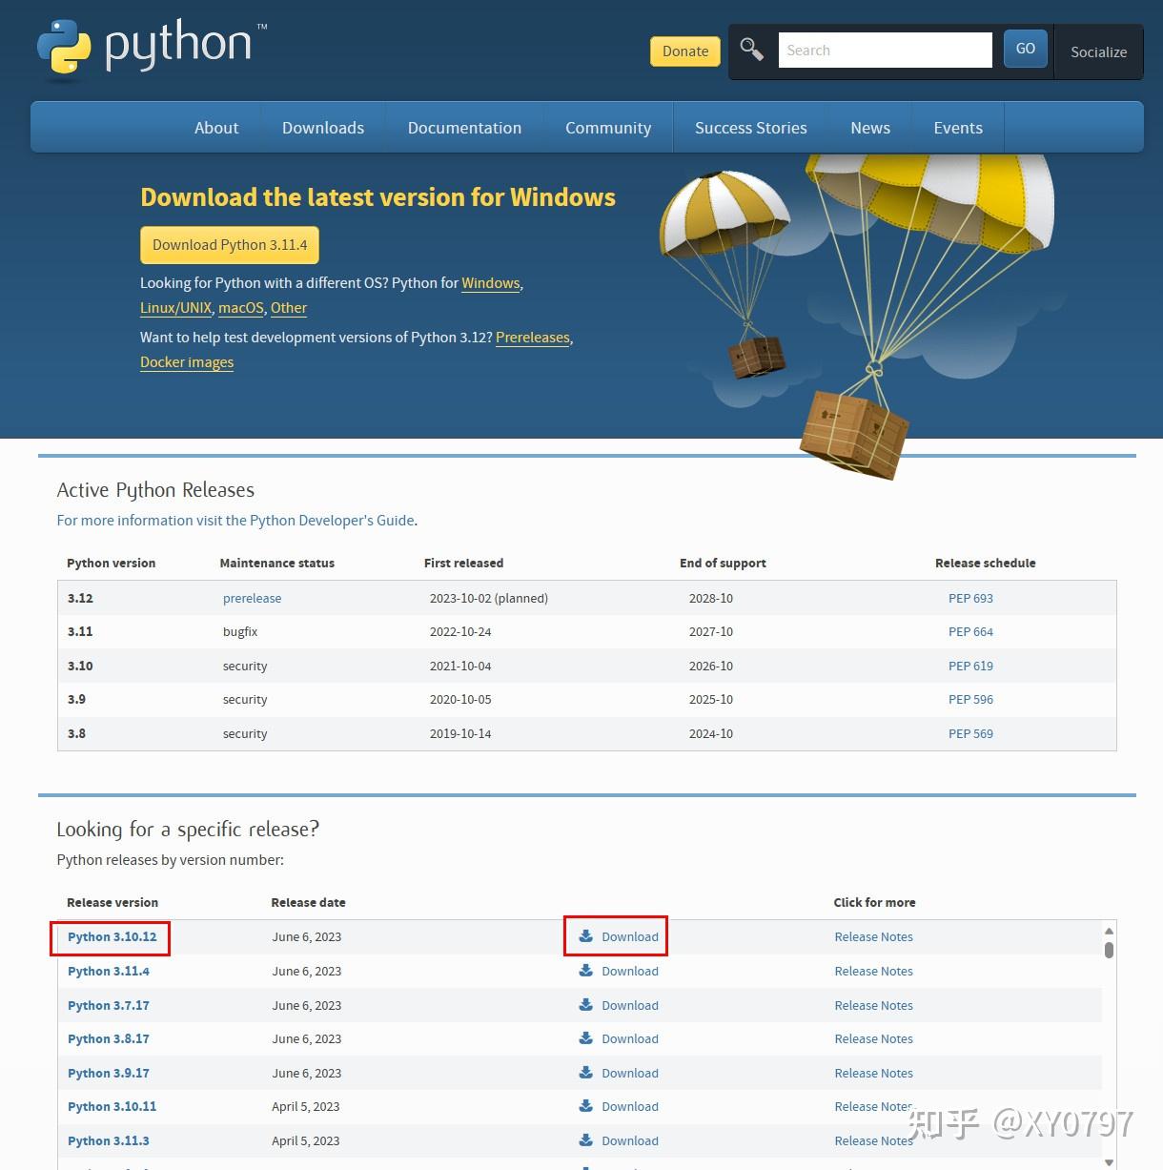Click the download icon for Python 3.11.4
Screen dimensions: 1163x1170
[x=584, y=971]
